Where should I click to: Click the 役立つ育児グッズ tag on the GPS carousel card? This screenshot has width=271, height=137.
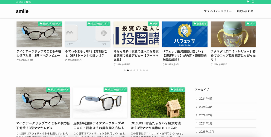(99, 24)
